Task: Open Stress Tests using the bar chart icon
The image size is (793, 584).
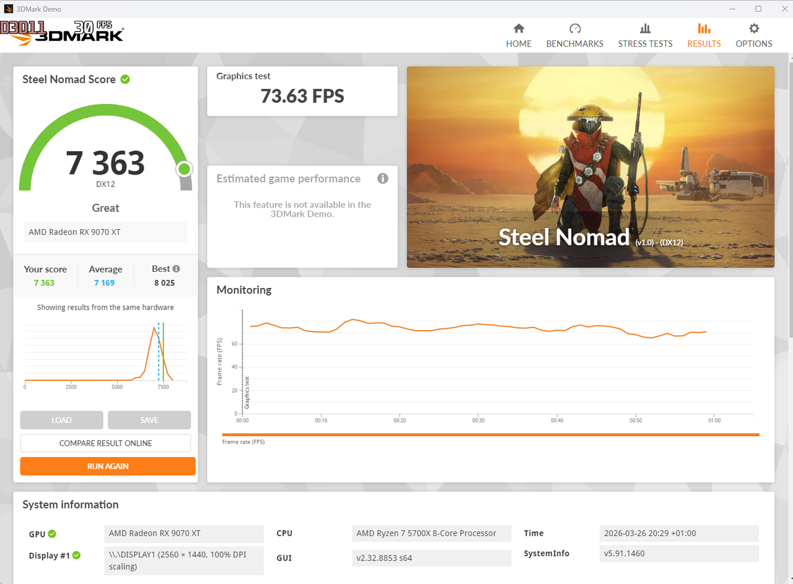Action: [645, 28]
